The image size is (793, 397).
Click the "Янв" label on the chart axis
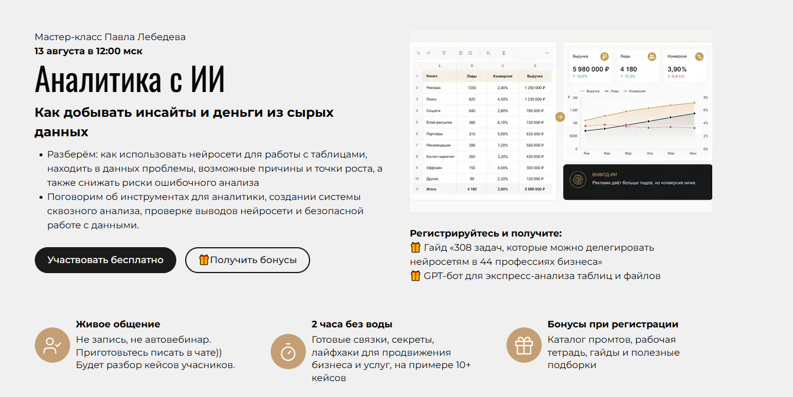[587, 153]
